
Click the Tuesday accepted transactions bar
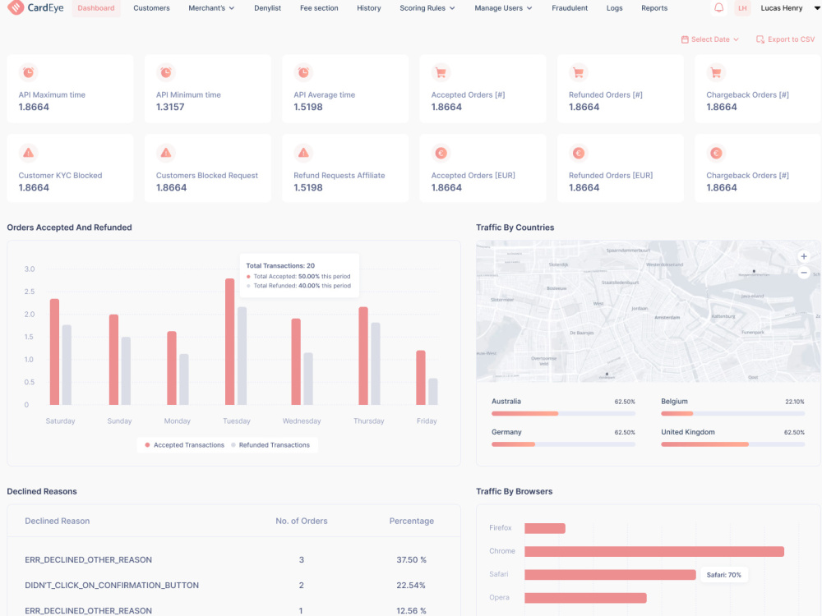[229, 342]
